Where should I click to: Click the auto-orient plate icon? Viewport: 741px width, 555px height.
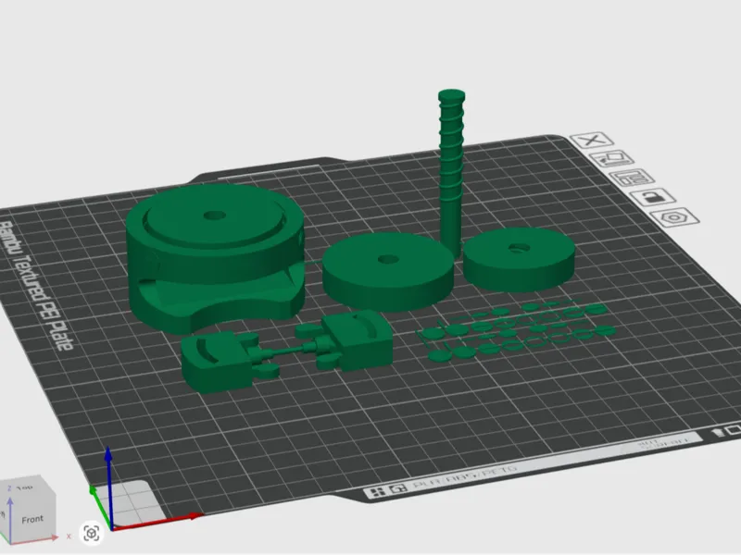point(612,158)
